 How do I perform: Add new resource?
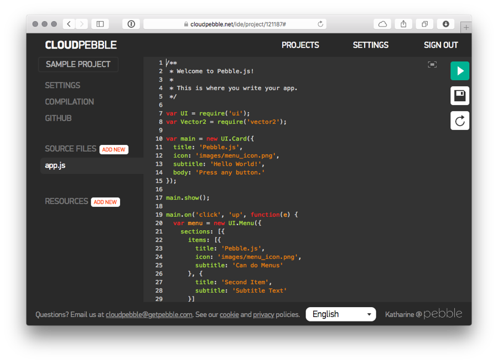[105, 202]
